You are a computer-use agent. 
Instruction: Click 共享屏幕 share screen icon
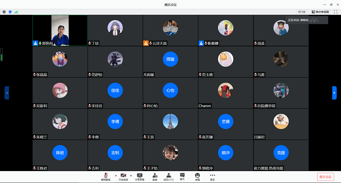coord(139,176)
